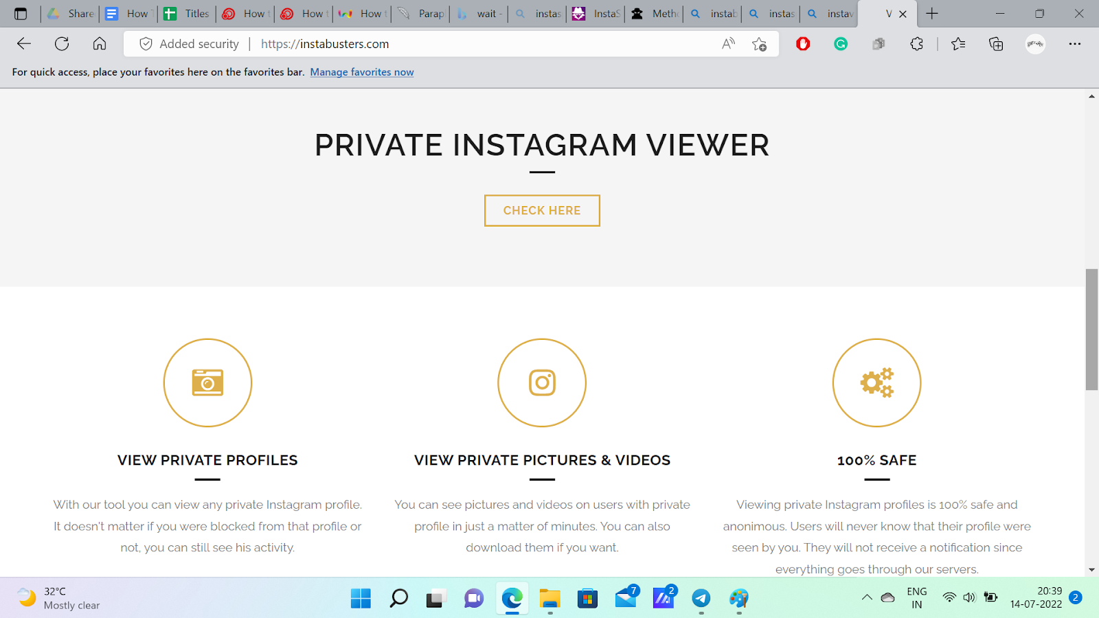The height and width of the screenshot is (618, 1099).
Task: Open the tab actions menu icon
Action: 21,14
